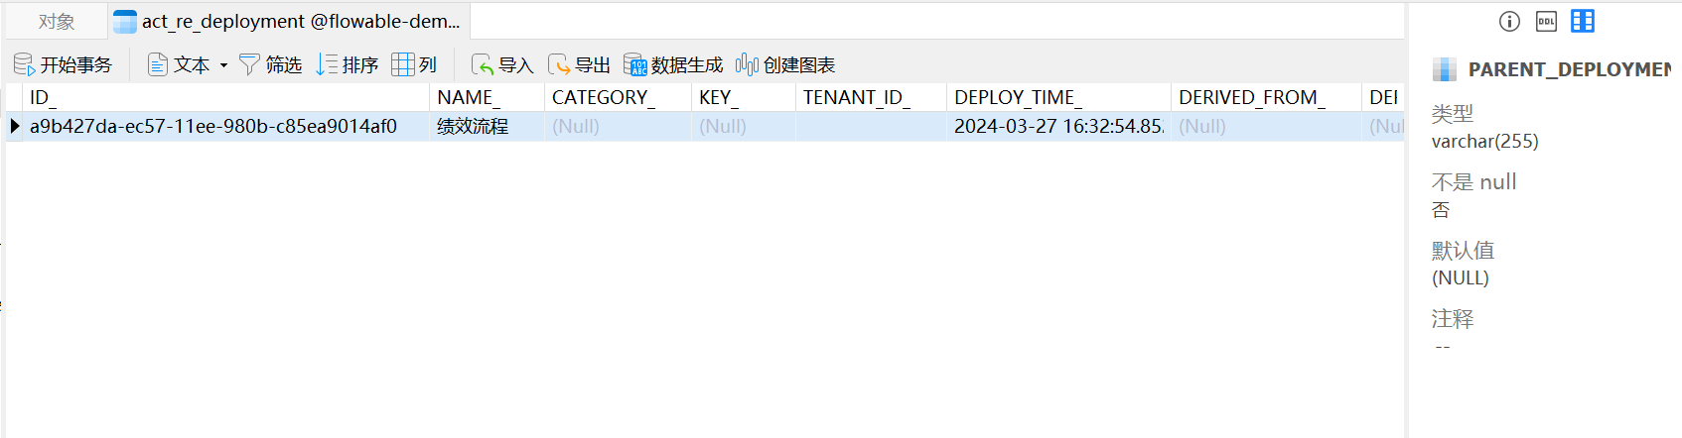Click the row indicator arrow of first row
Viewport: 1682px width, 438px height.
15,127
